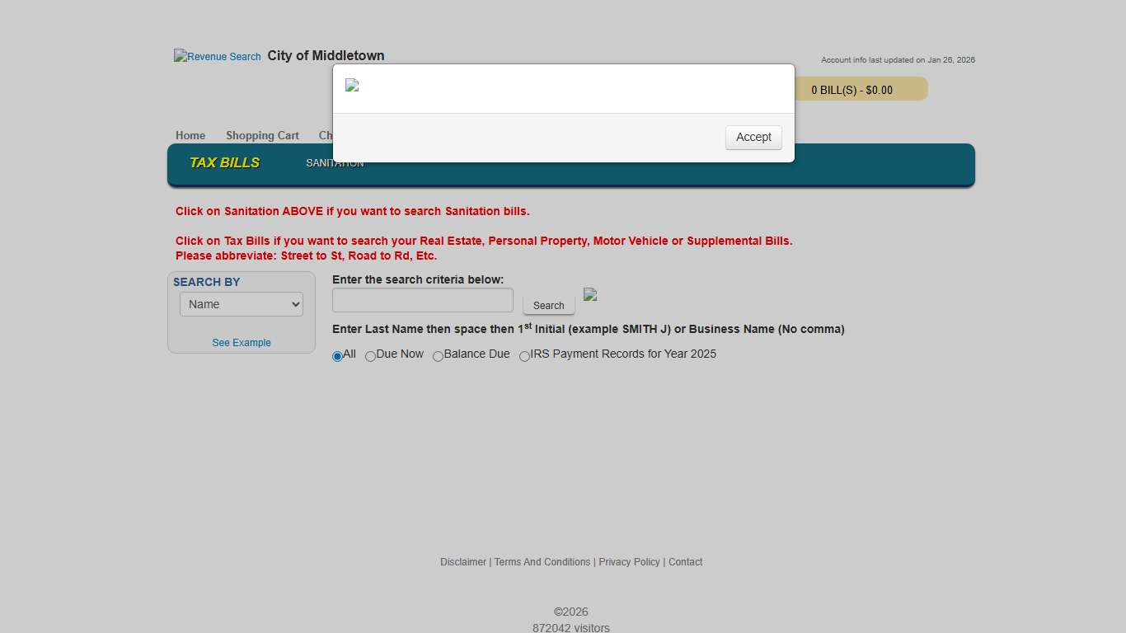Open the Shopping Cart menu item

[262, 135]
